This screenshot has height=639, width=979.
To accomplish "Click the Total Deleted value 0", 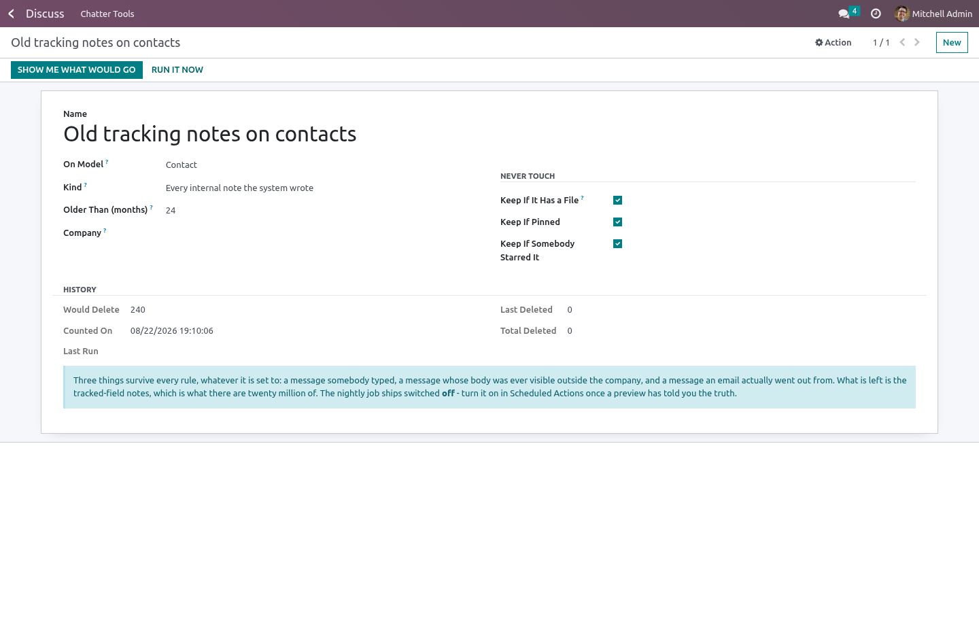I will point(570,331).
